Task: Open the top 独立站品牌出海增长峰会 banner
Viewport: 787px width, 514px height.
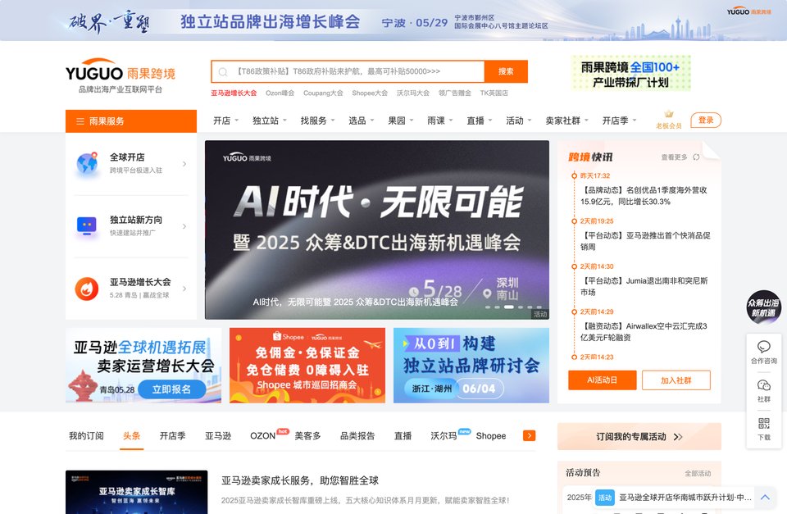Action: pos(393,20)
